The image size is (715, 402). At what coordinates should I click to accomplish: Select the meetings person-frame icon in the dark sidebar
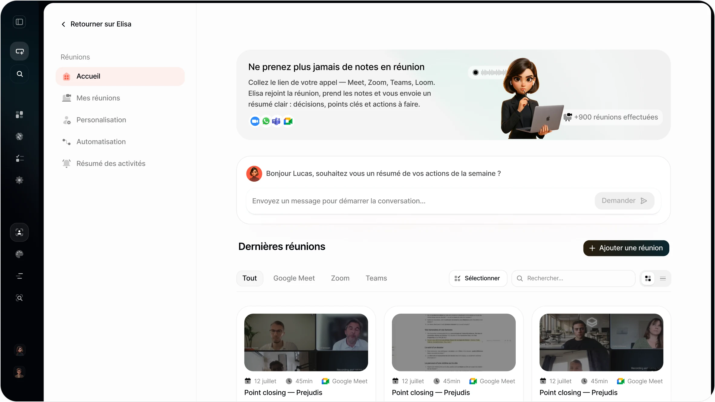[19, 232]
